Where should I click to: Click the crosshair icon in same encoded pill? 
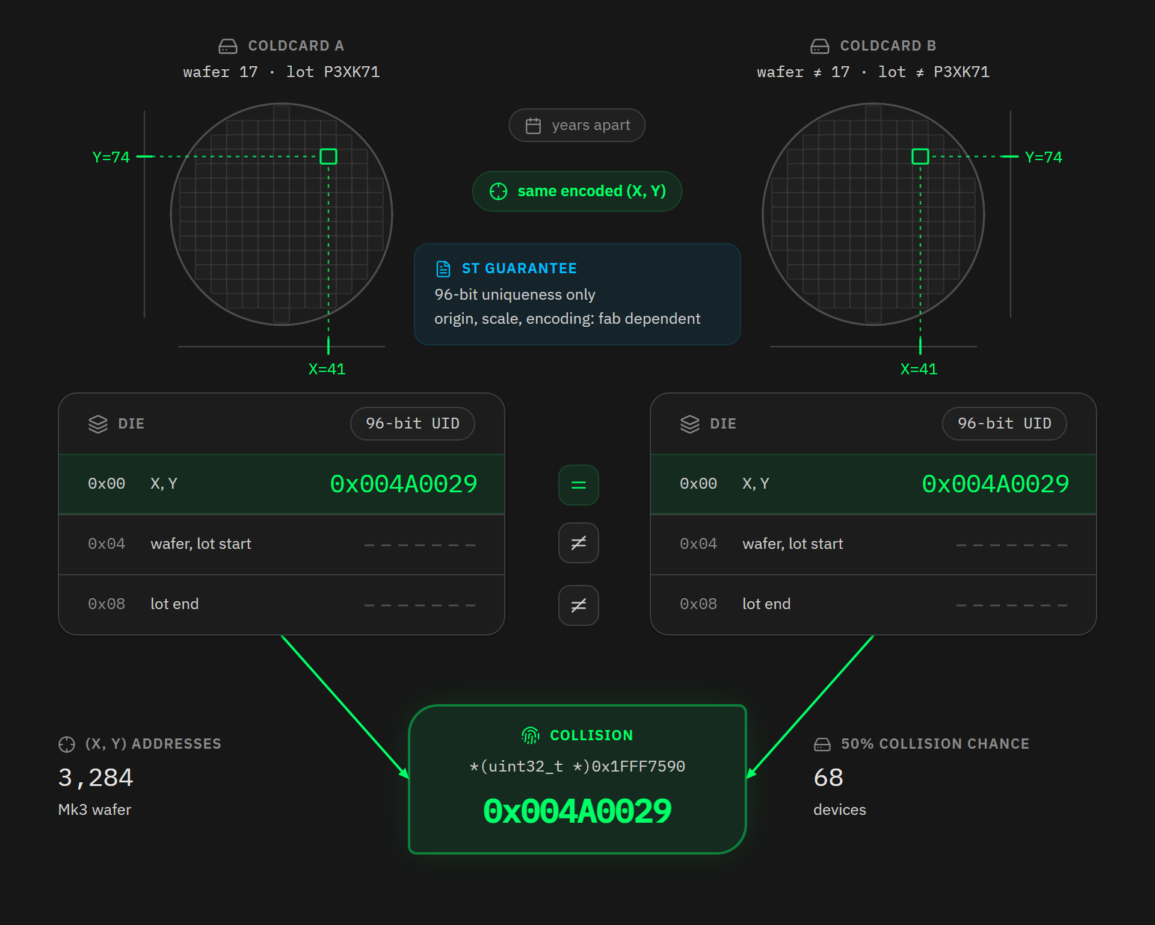click(499, 191)
